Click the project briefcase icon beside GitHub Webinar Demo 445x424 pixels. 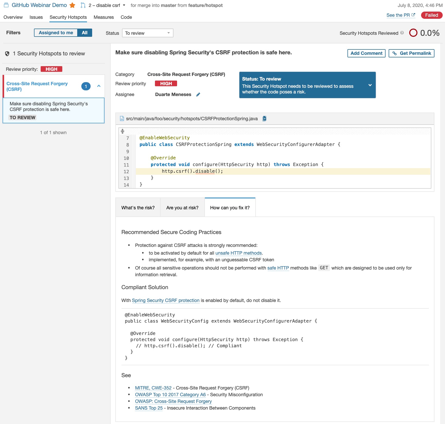tap(6, 5)
